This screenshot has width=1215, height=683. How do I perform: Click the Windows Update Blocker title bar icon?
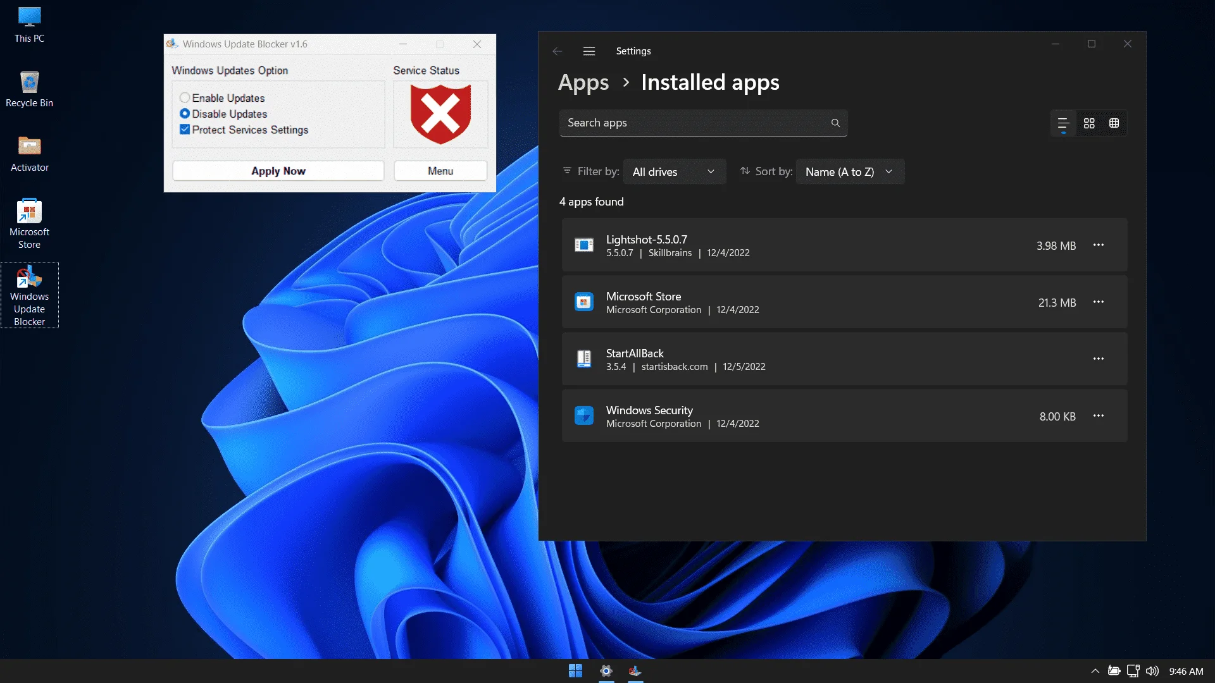pyautogui.click(x=172, y=44)
